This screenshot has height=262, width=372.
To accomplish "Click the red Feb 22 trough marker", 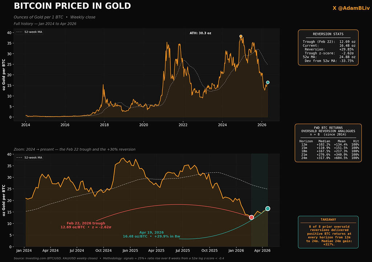I will 251,217.
